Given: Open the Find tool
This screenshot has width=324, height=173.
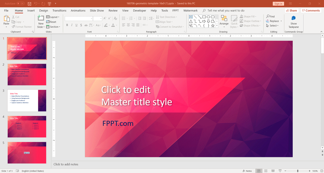Looking at the screenshot, I should [x=270, y=16].
